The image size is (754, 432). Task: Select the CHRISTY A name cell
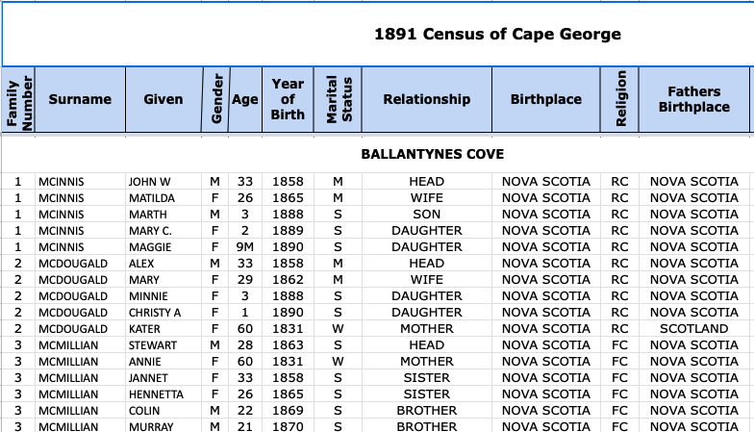coord(155,313)
